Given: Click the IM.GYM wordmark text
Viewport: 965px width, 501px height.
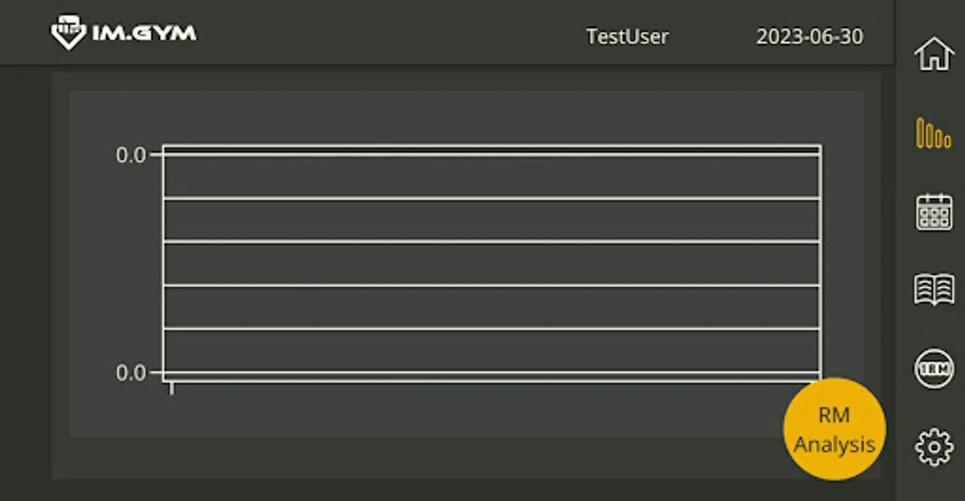Looking at the screenshot, I should tap(144, 33).
